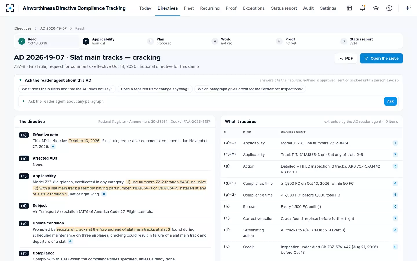Click reference badge 3 on the Action row
This screenshot has height=261, width=417.
click(395, 166)
